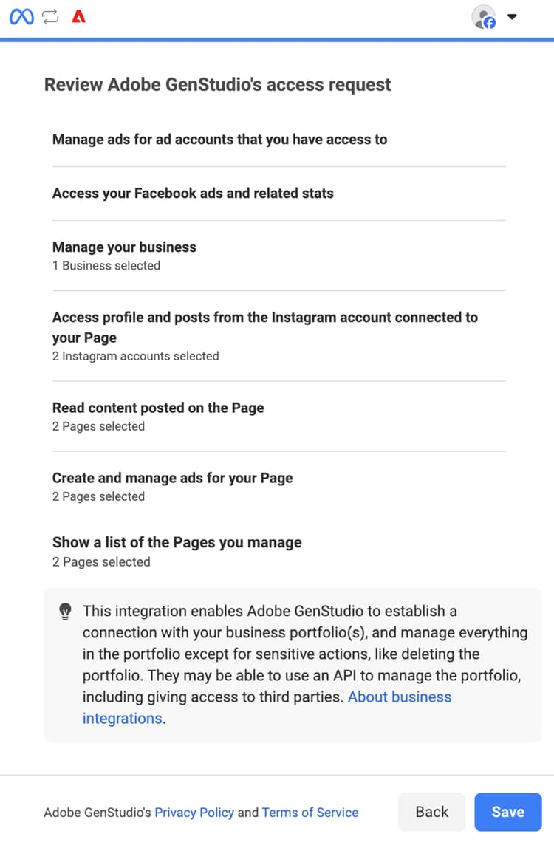Select 'Access your Facebook ads and related stats'
This screenshot has width=554, height=845.
(193, 194)
